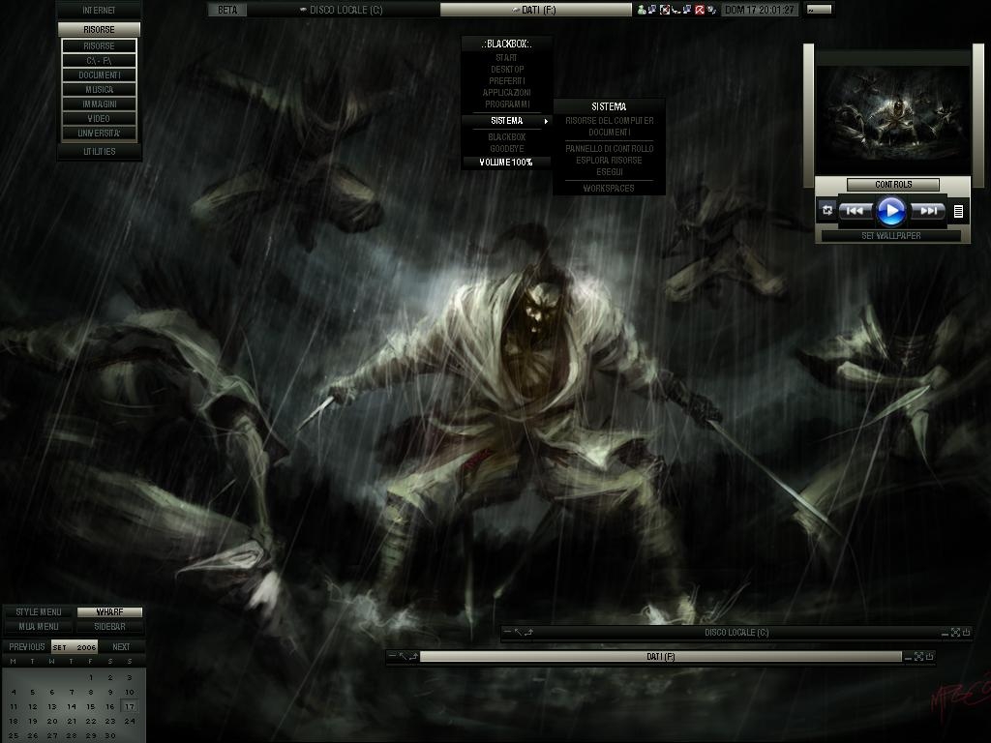Adjust the Volume 100% menu slider
Viewport: 991px width, 743px height.
point(506,163)
